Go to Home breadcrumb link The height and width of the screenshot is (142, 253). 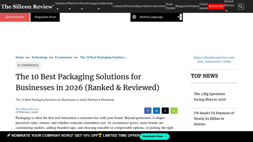coord(20,57)
